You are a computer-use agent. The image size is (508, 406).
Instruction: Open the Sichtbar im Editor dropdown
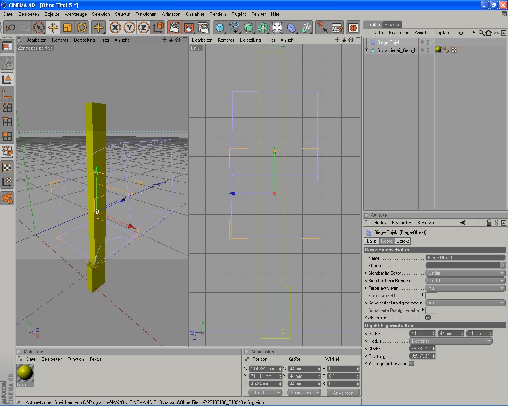point(465,273)
